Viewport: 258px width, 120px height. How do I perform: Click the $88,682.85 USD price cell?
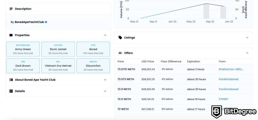(x=148, y=89)
